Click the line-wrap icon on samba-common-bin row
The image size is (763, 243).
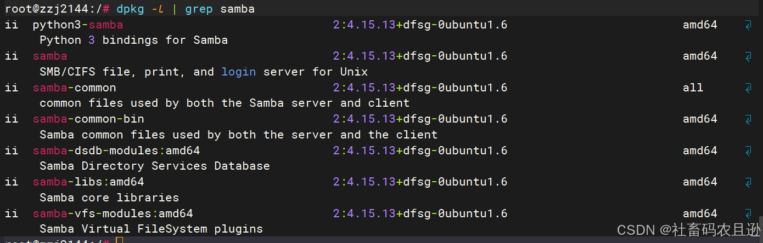tap(748, 119)
